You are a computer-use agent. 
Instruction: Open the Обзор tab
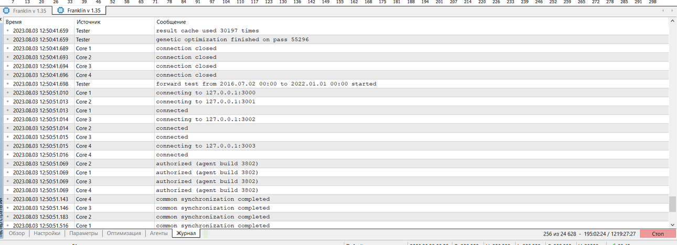(17, 233)
